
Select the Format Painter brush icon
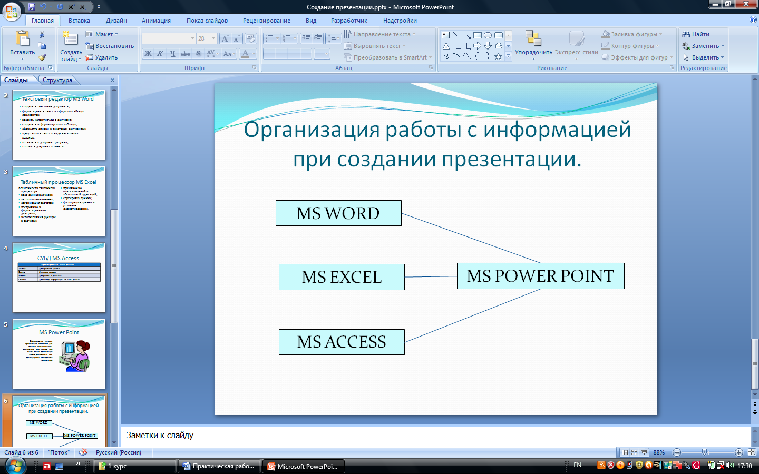click(42, 57)
